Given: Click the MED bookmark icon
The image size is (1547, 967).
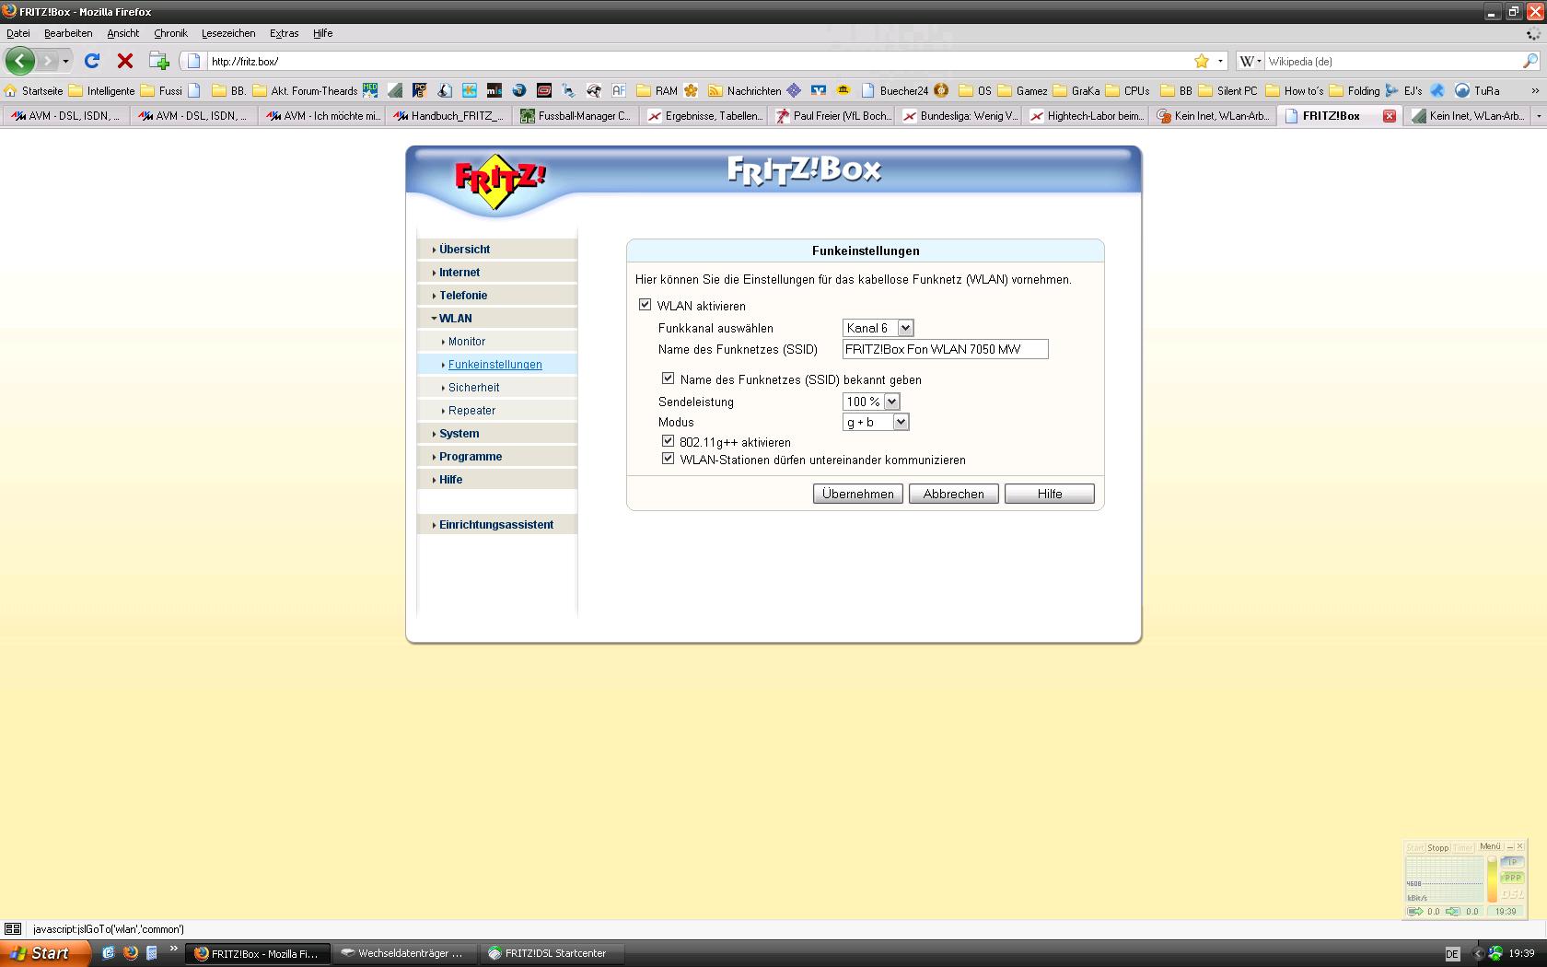Looking at the screenshot, I should tap(370, 90).
